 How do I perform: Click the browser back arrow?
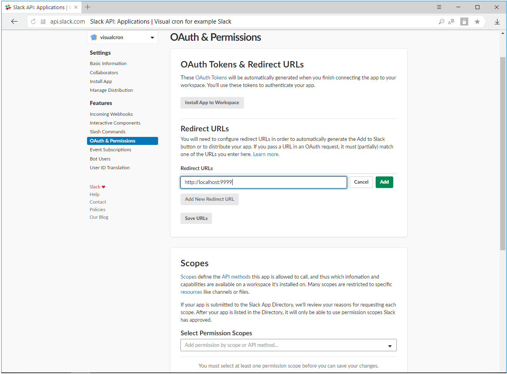(x=14, y=22)
